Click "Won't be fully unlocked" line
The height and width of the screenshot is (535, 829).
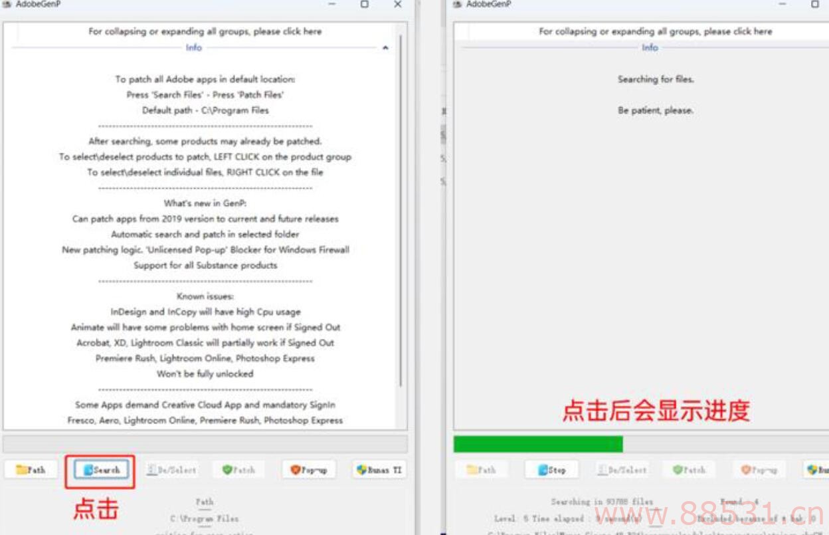pos(205,374)
